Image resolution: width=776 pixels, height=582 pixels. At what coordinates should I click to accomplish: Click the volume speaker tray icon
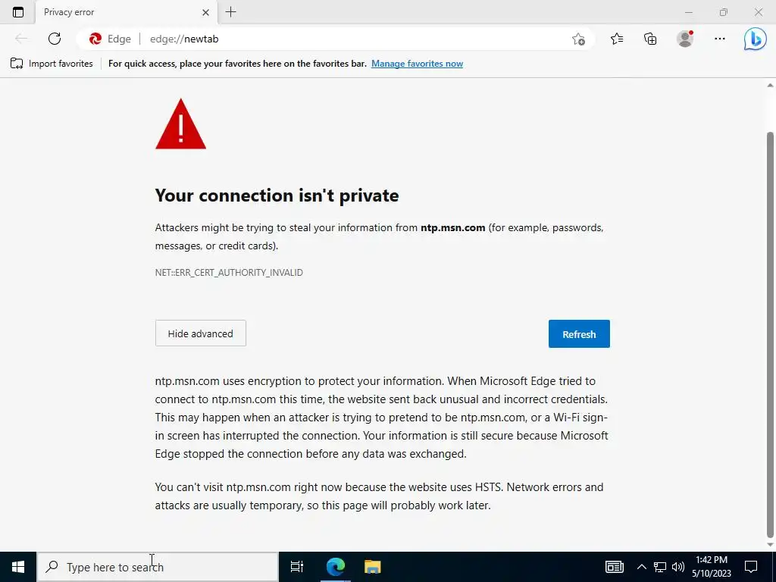tap(678, 567)
